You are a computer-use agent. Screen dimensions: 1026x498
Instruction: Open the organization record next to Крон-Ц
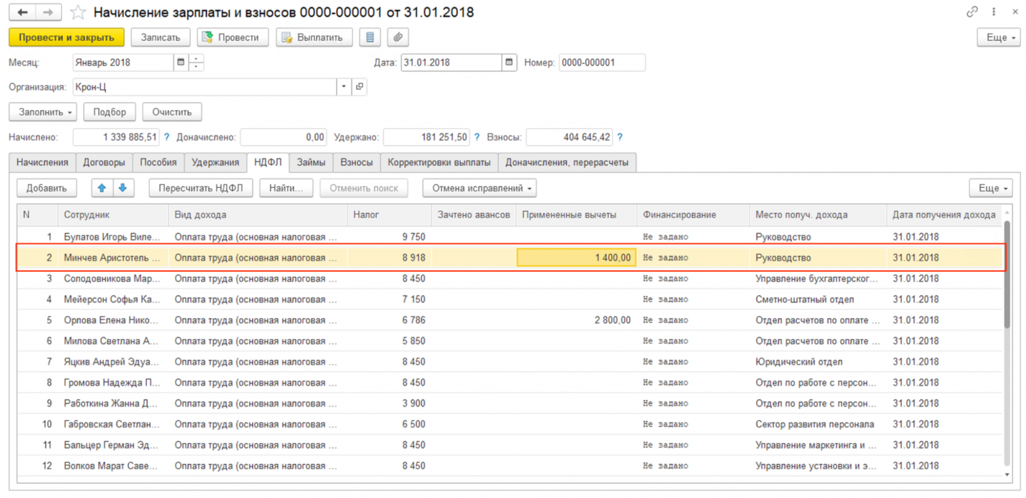click(360, 87)
